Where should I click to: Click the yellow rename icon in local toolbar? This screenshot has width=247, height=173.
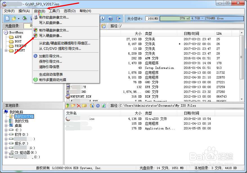pos(84,106)
